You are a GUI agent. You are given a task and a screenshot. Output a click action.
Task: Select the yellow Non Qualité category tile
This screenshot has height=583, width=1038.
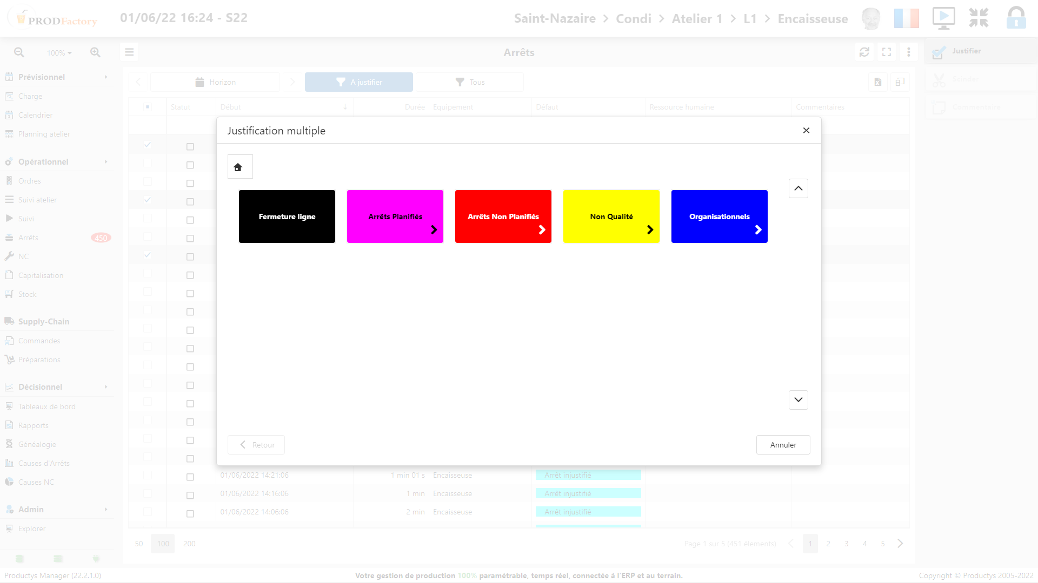[611, 216]
